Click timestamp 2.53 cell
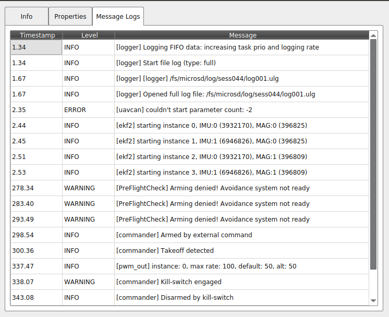Screen dimensions: 389x317 coord(36,173)
